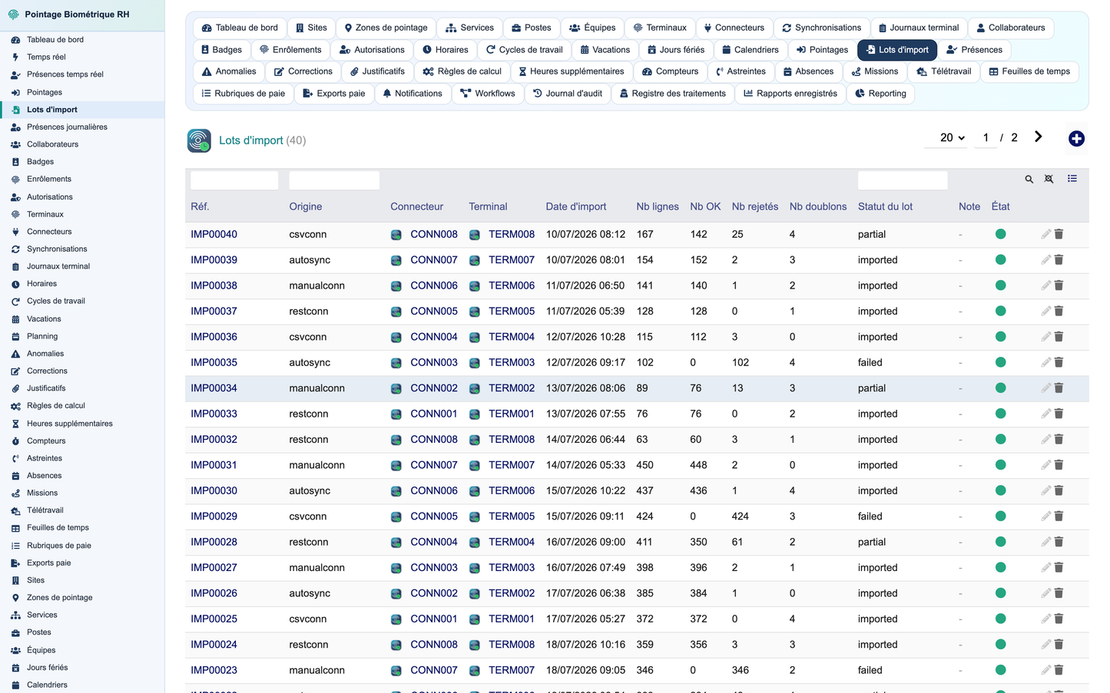Switch to Pointages tab in top bar

pyautogui.click(x=822, y=50)
